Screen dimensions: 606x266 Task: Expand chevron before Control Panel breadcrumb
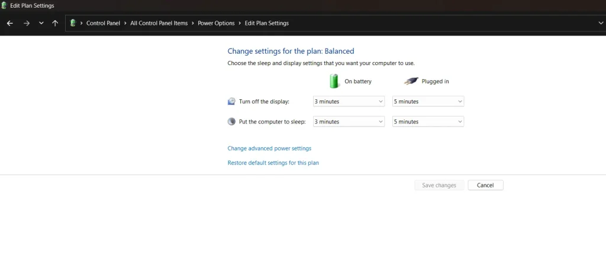click(x=82, y=23)
